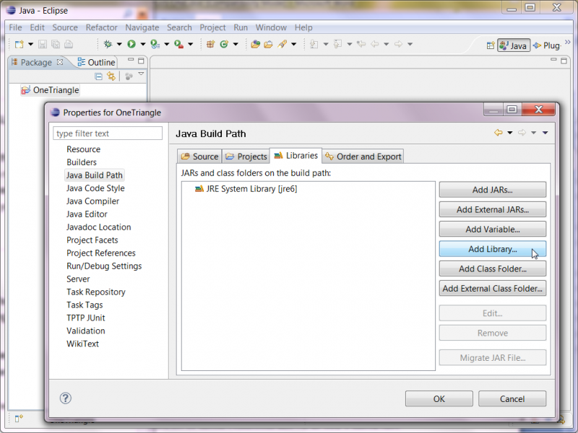This screenshot has width=578, height=433.
Task: Click the New Java Class icon
Action: coord(224,44)
